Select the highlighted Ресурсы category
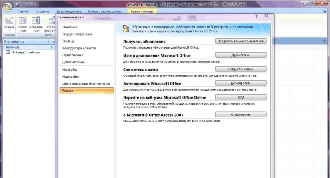This screenshot has width=330, height=178. point(87,91)
